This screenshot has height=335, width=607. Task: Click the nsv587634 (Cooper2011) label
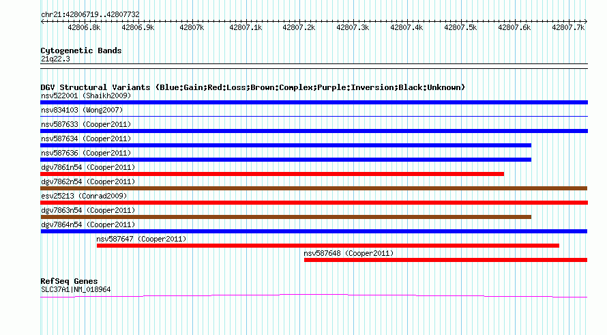86,139
